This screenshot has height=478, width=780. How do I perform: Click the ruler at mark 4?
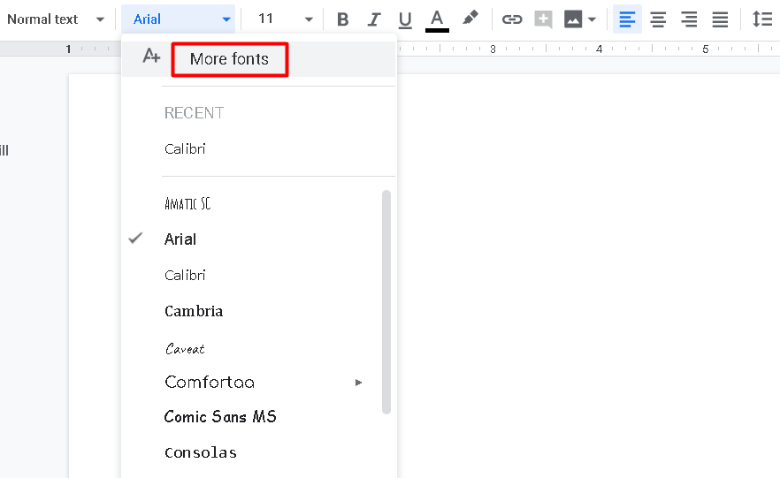[599, 49]
